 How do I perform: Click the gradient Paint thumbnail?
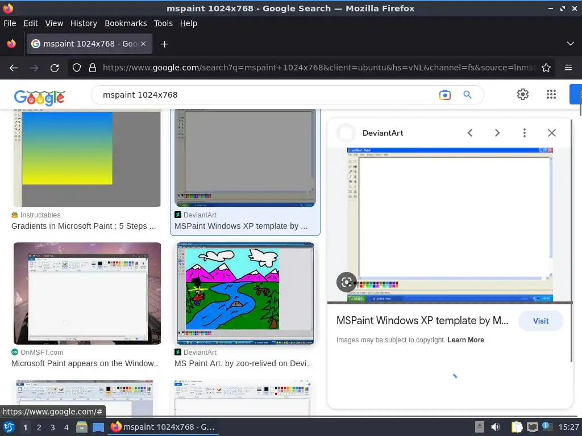coord(87,158)
